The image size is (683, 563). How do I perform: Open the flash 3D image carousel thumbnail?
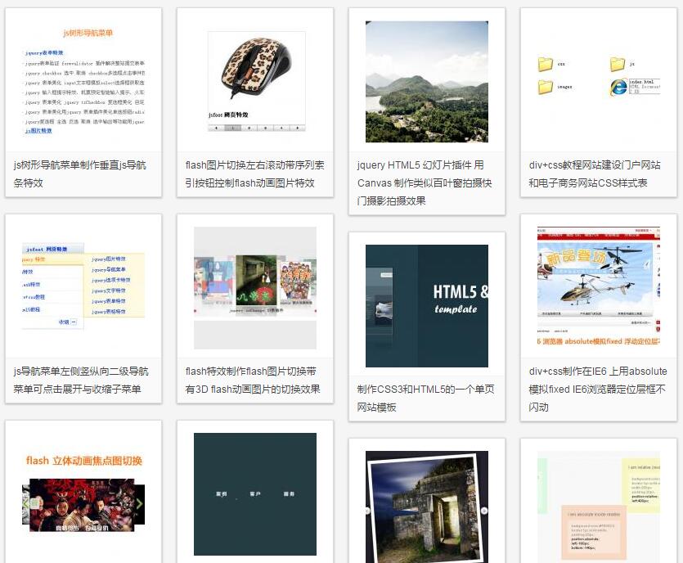[255, 288]
